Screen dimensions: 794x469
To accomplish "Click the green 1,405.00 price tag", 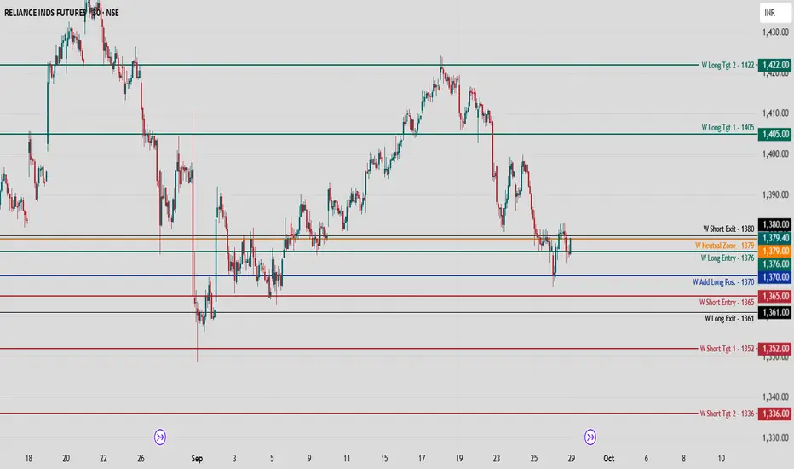I will coord(774,135).
